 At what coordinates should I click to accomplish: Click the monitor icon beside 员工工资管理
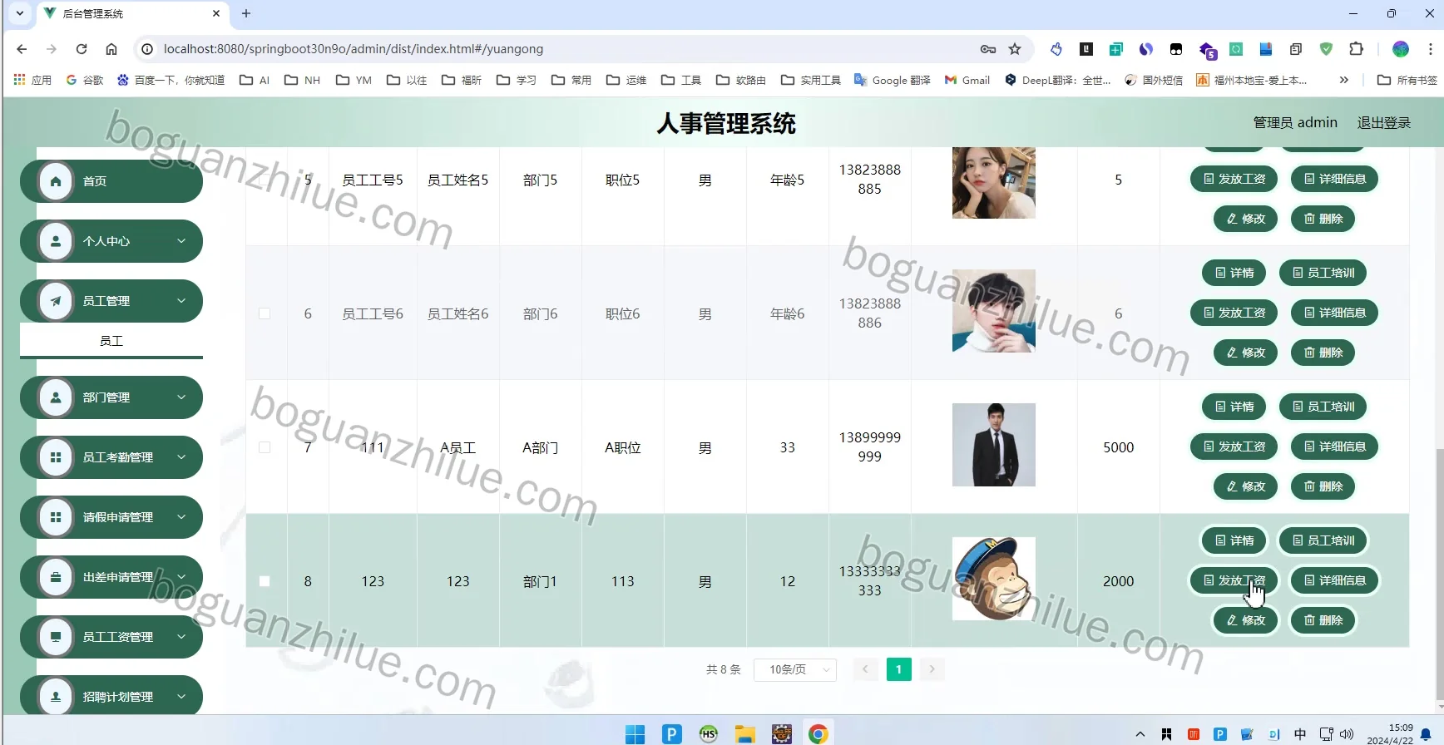56,637
